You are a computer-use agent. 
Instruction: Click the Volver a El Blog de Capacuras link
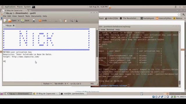point(87,92)
